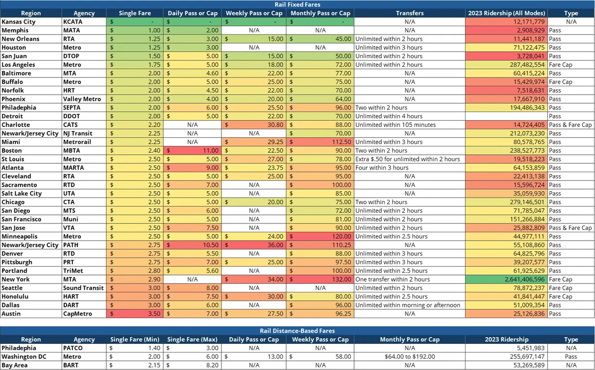Click the VTA agency cell
Image resolution: width=595 pixels, height=370 pixels.
[84, 228]
